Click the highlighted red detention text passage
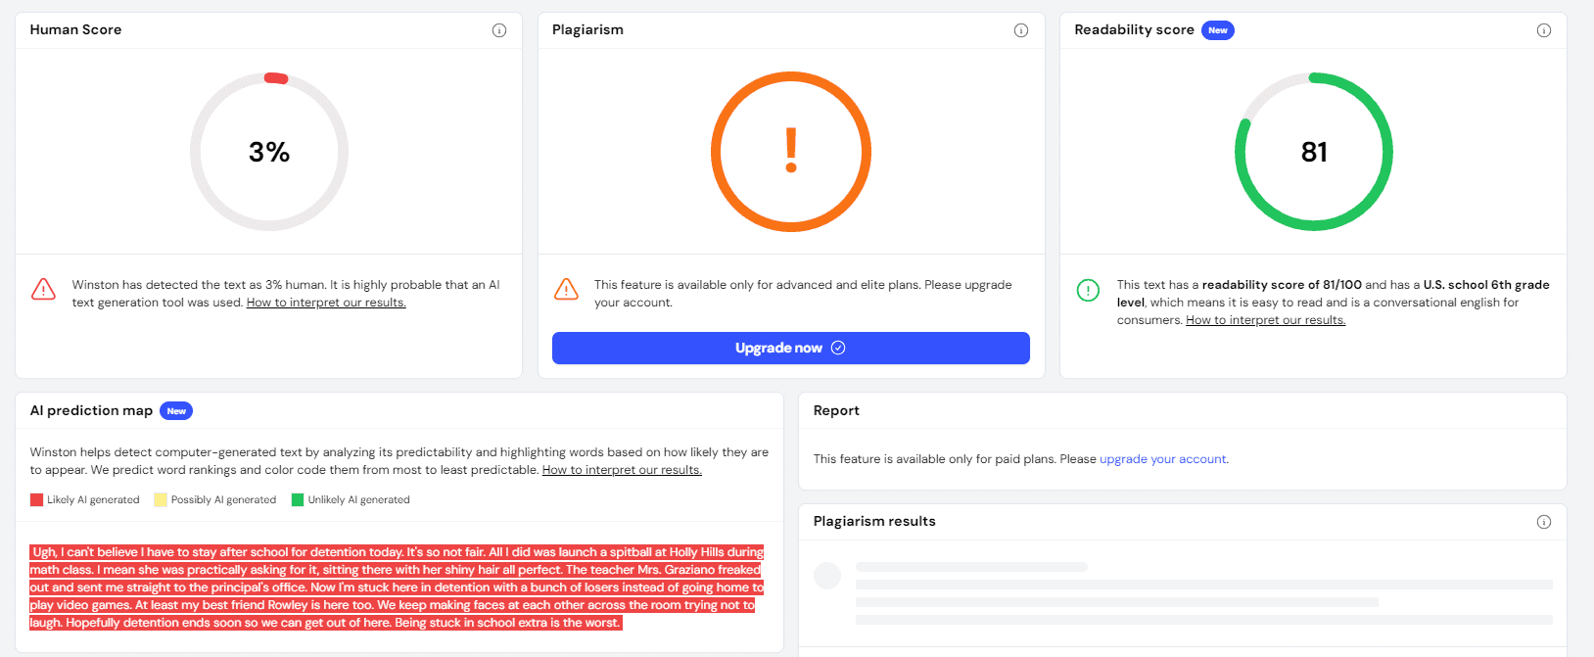The image size is (1594, 657). pos(397,587)
